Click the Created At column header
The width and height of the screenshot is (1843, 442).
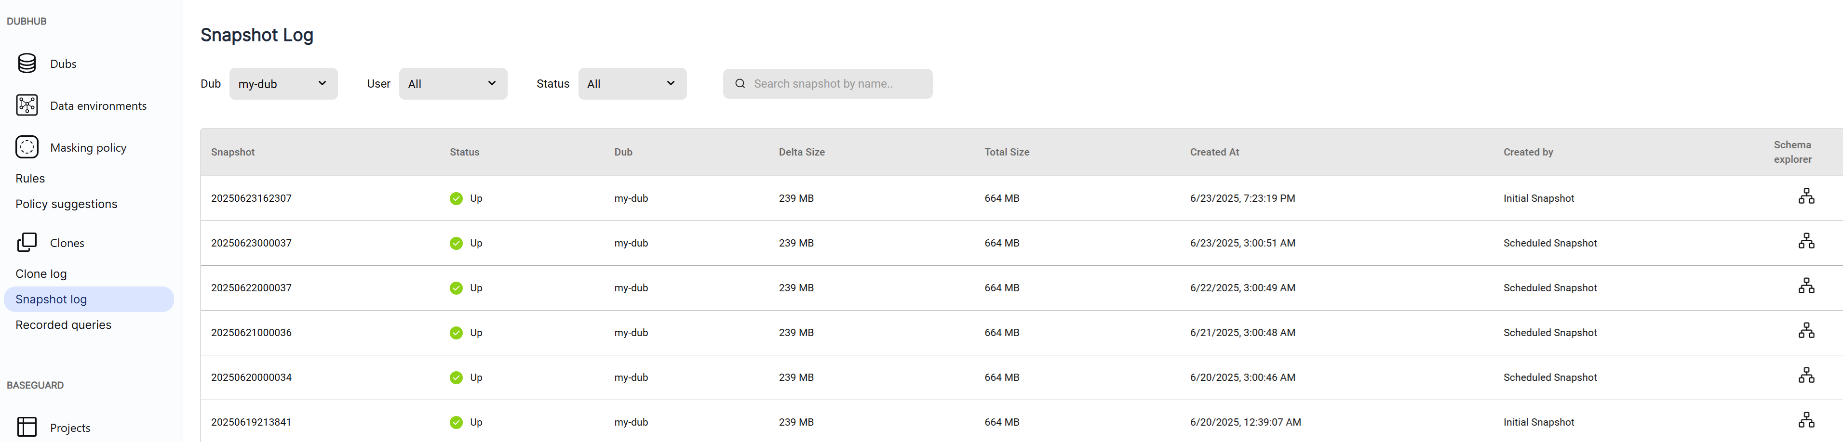tap(1214, 152)
